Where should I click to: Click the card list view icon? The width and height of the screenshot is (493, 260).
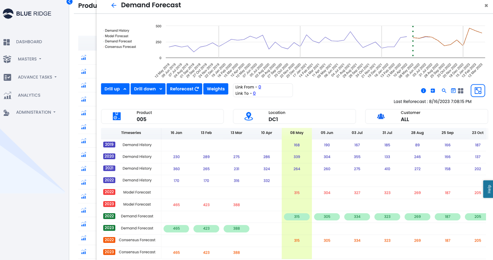pos(453,90)
